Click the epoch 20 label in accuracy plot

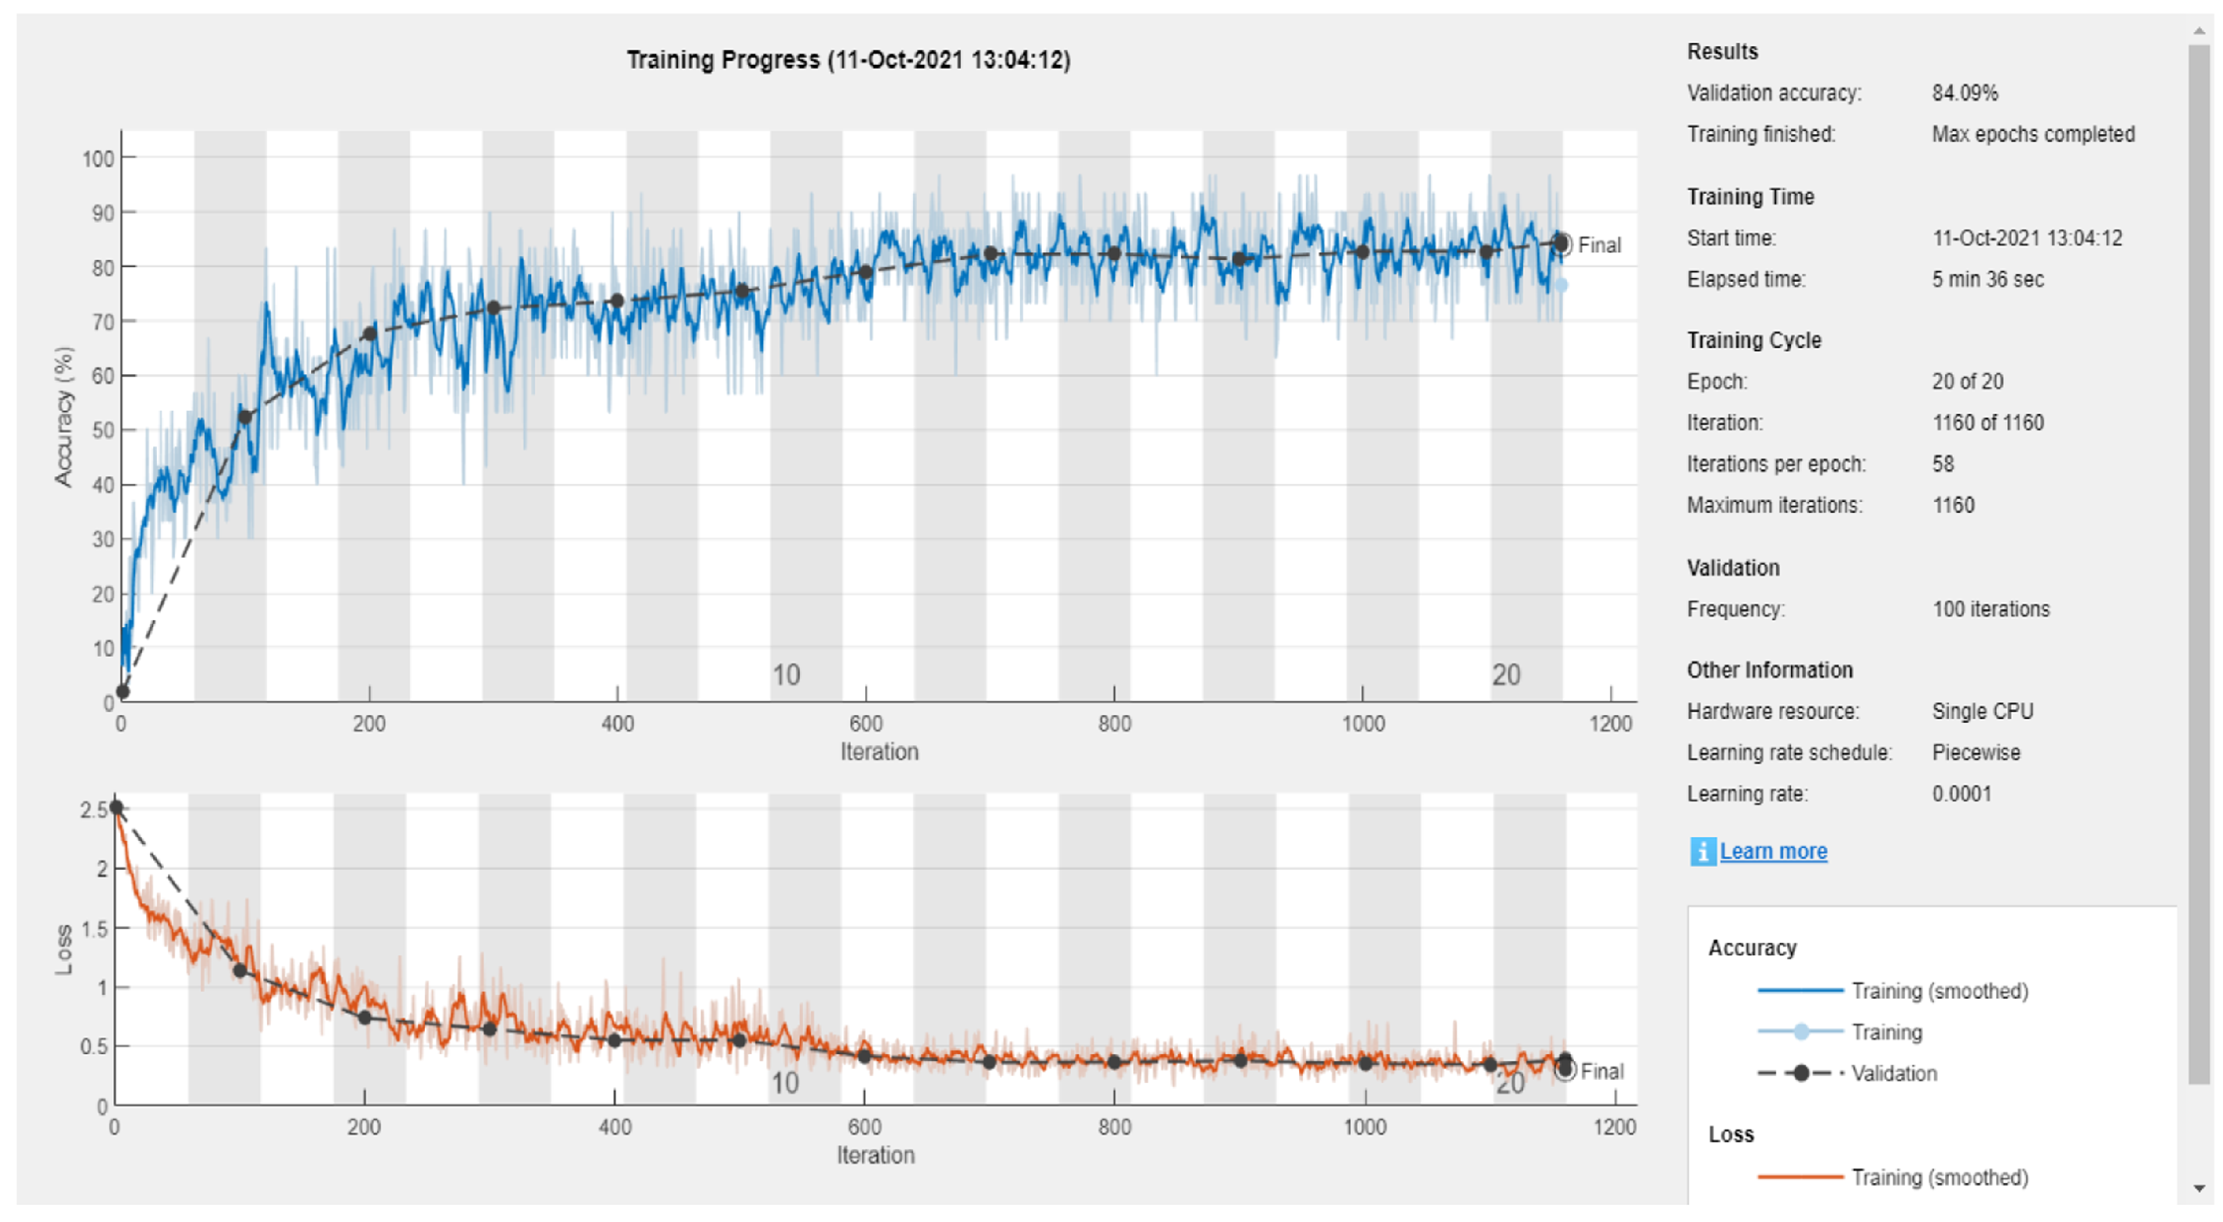tap(1506, 675)
